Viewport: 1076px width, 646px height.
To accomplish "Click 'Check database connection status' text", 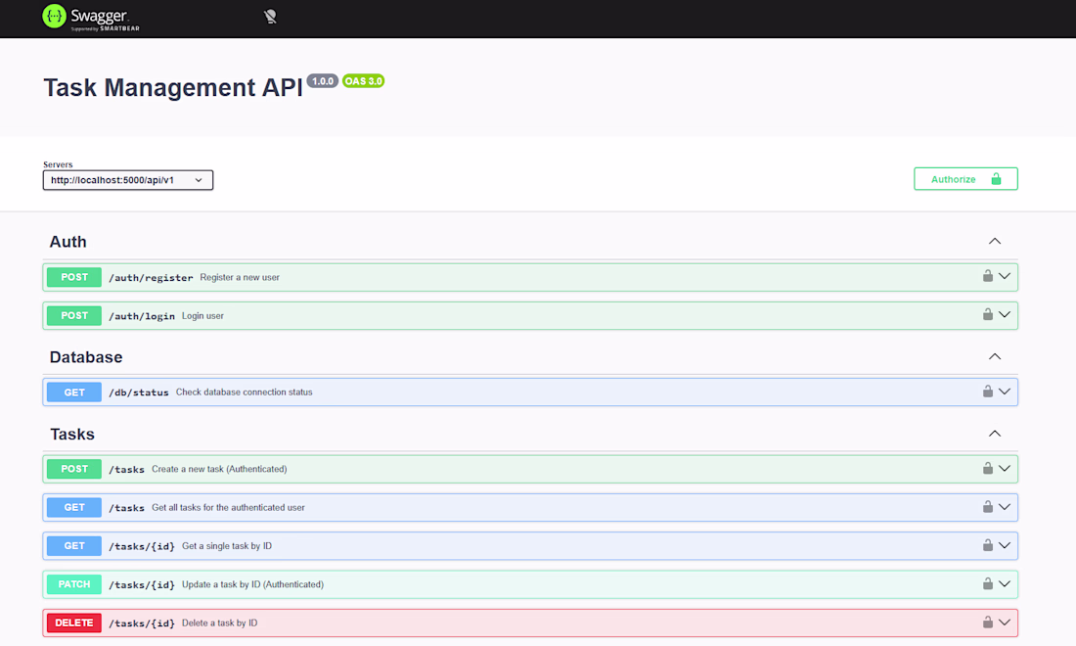I will pyautogui.click(x=245, y=392).
